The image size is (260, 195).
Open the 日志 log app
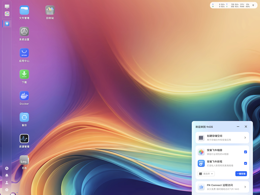click(24, 160)
